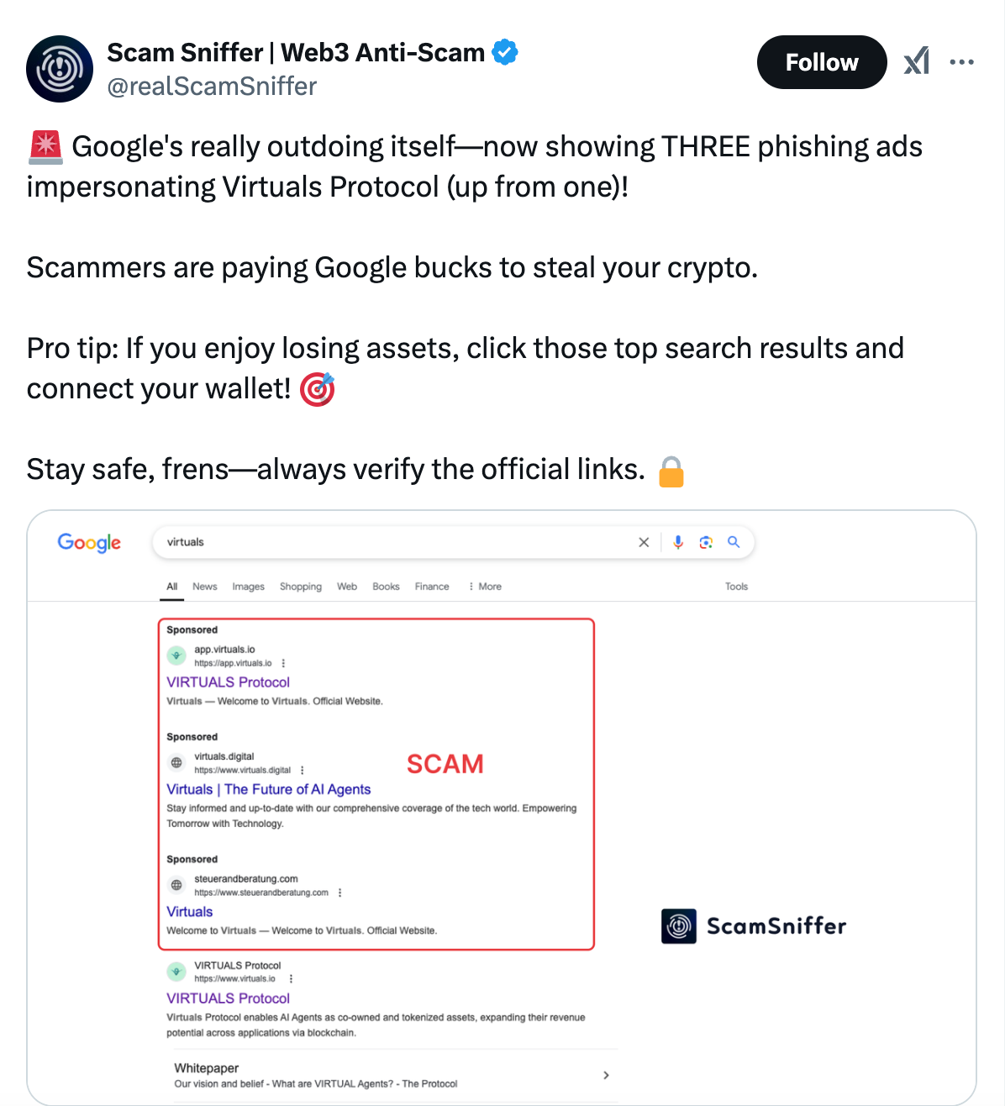
Task: Open the Grok xAI icon
Action: [x=917, y=62]
